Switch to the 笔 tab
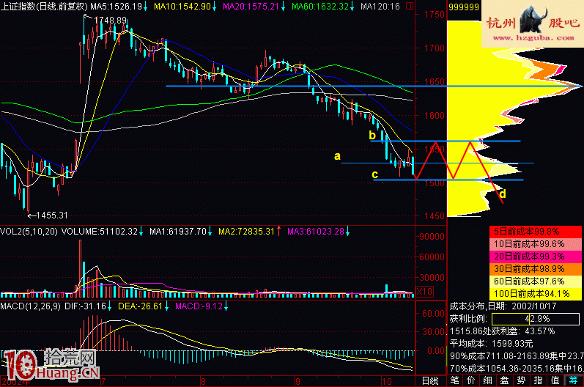This screenshot has height=387, width=584. (455, 380)
